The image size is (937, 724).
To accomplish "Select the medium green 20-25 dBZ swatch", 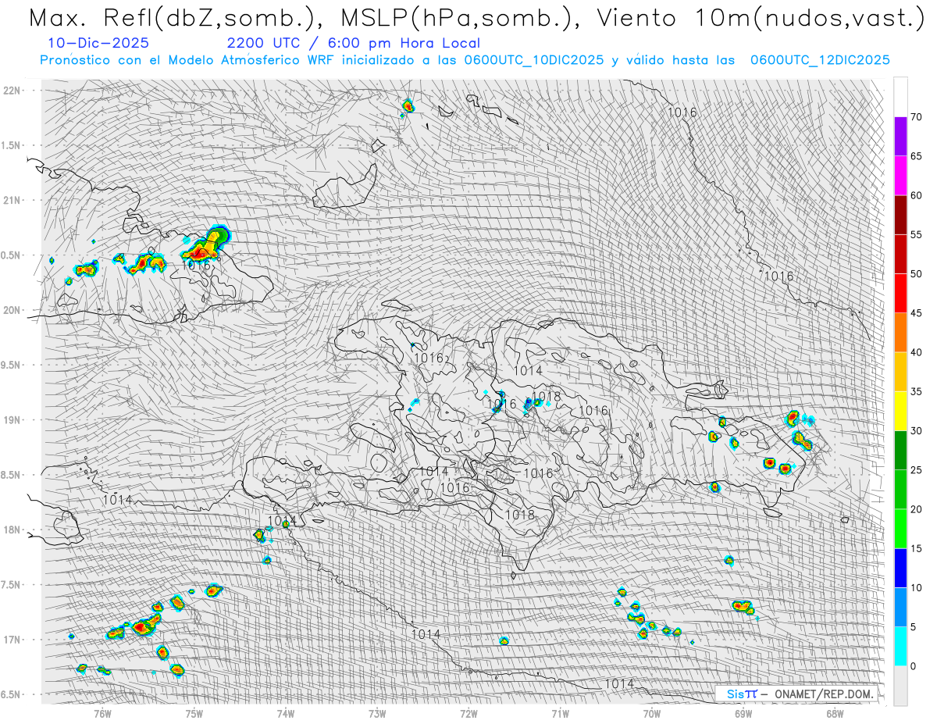I will [900, 490].
